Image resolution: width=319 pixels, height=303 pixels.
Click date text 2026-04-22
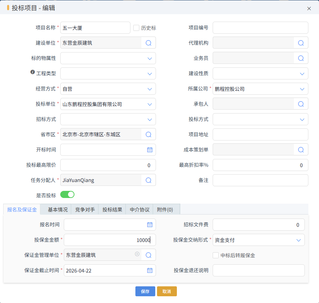click(79, 271)
